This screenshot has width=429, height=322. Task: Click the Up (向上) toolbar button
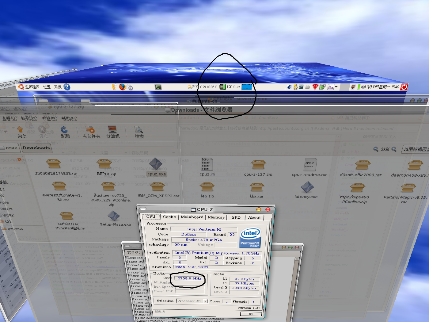point(21,132)
